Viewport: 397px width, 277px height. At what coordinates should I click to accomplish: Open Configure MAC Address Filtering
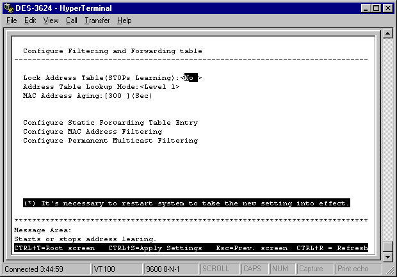[x=92, y=131]
